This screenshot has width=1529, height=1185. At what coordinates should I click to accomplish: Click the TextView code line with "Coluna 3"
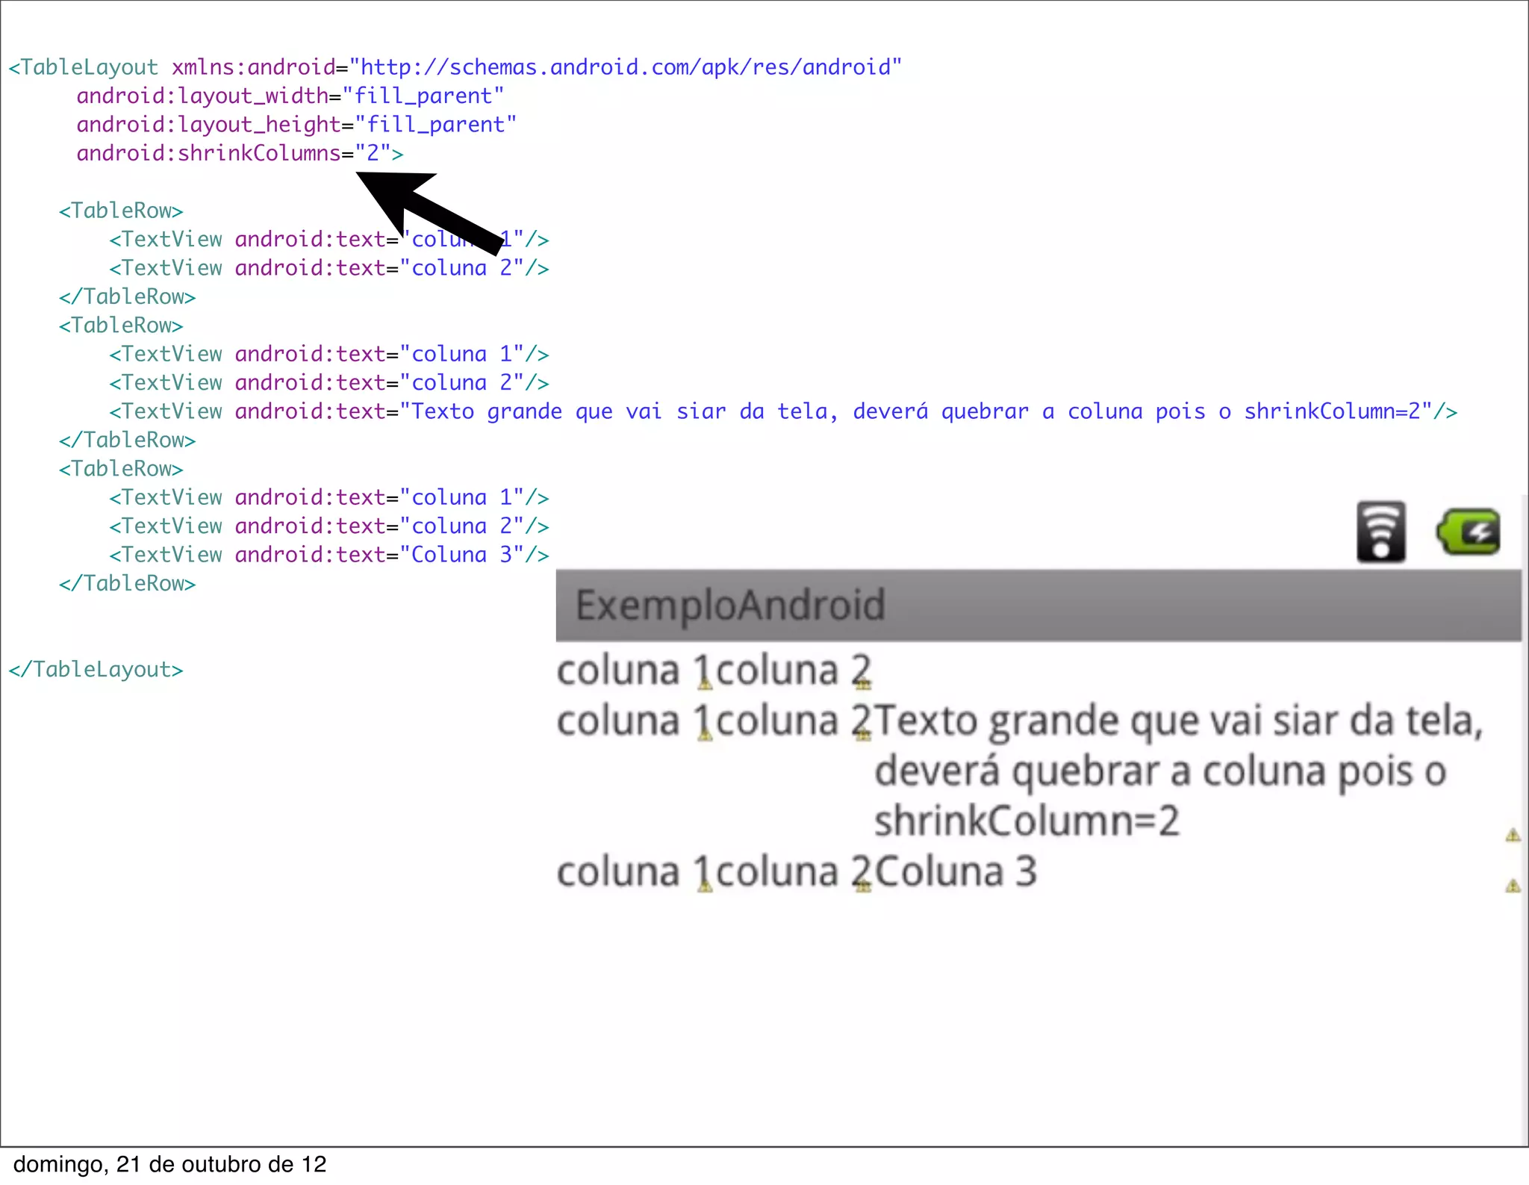tap(329, 555)
